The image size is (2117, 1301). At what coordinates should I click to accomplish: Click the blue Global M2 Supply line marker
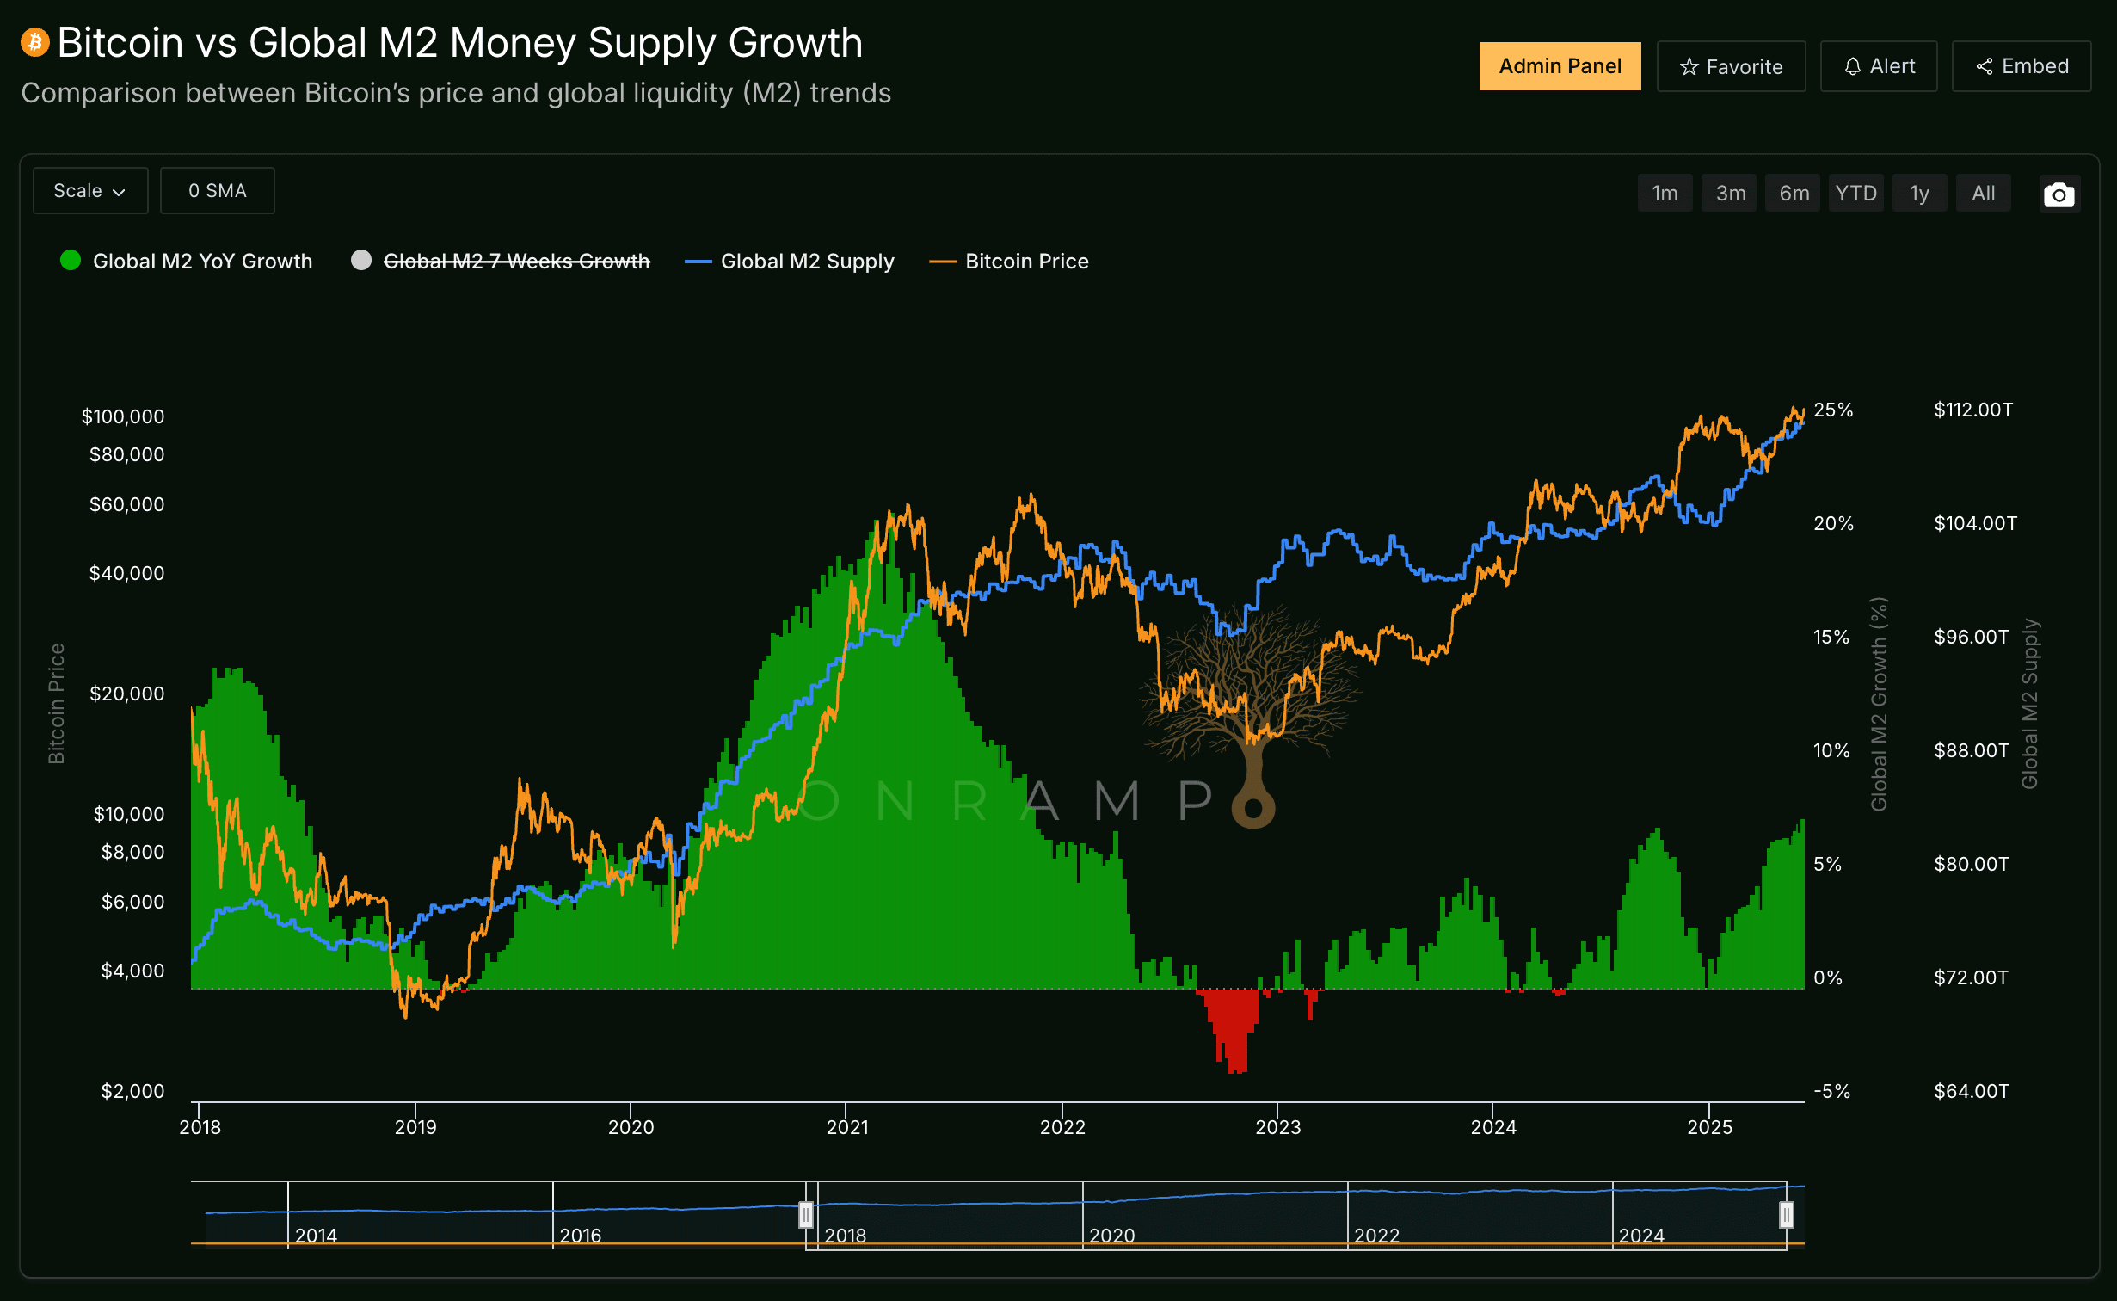[698, 262]
